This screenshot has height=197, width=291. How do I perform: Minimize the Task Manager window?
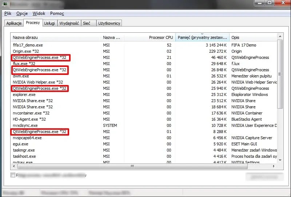[260, 3]
